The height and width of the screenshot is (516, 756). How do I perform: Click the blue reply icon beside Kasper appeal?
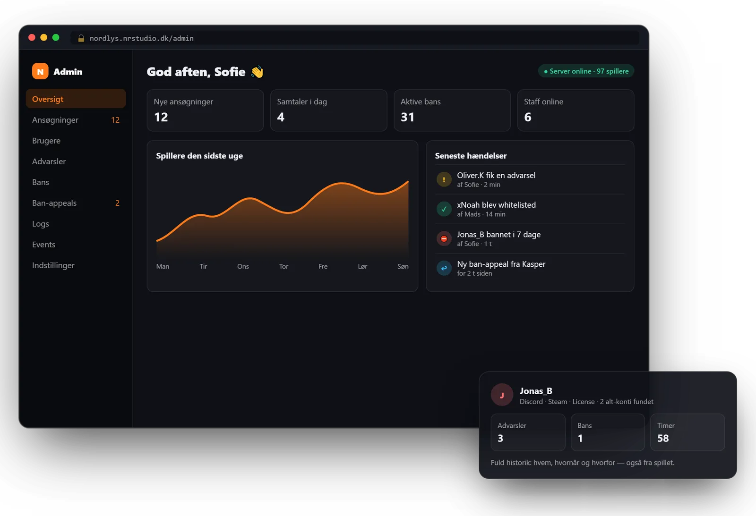point(444,268)
